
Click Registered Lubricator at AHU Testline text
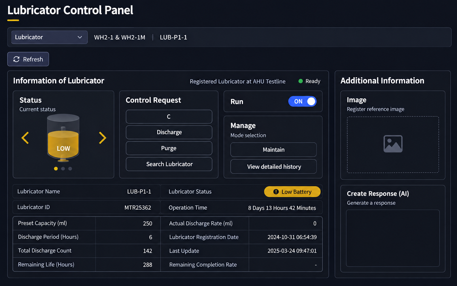point(237,82)
